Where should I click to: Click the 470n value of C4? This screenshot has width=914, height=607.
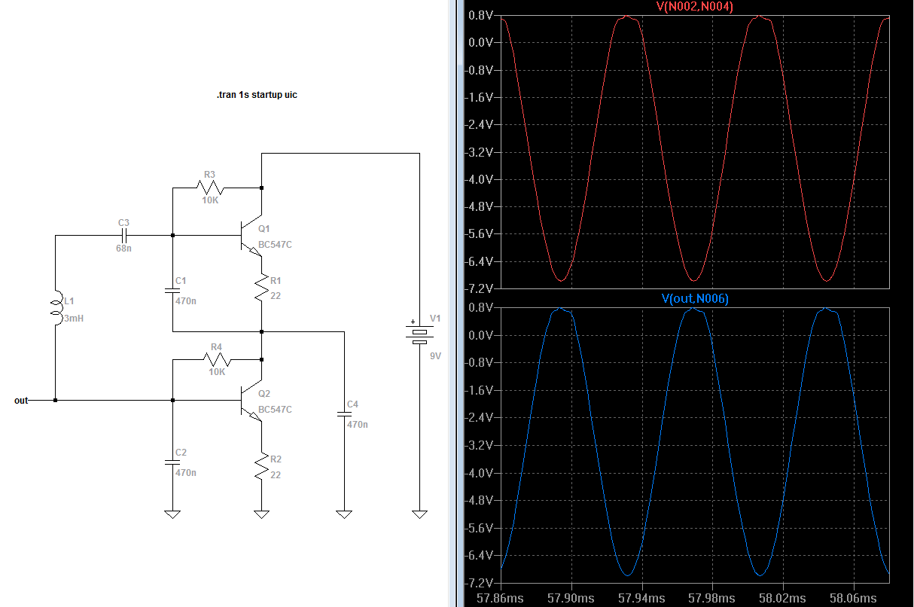pyautogui.click(x=357, y=425)
